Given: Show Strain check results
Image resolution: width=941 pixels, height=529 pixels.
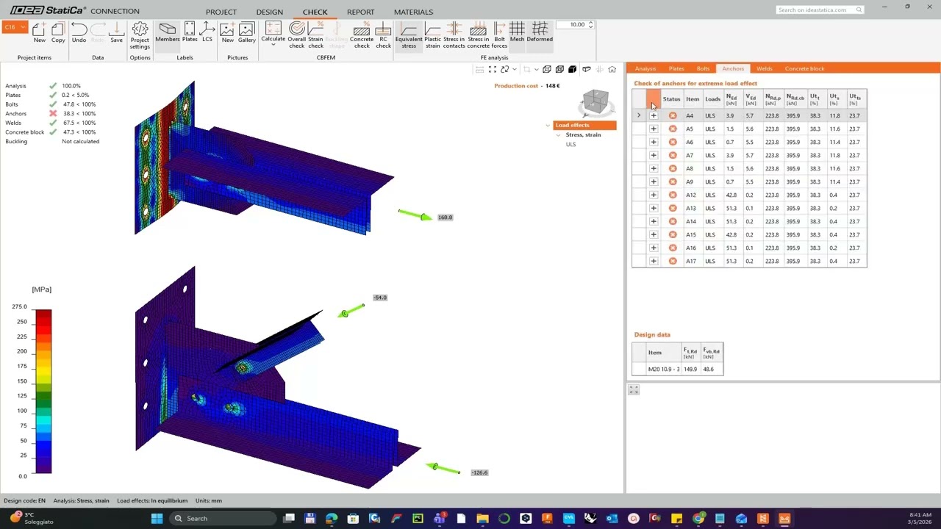Looking at the screenshot, I should click(x=315, y=35).
